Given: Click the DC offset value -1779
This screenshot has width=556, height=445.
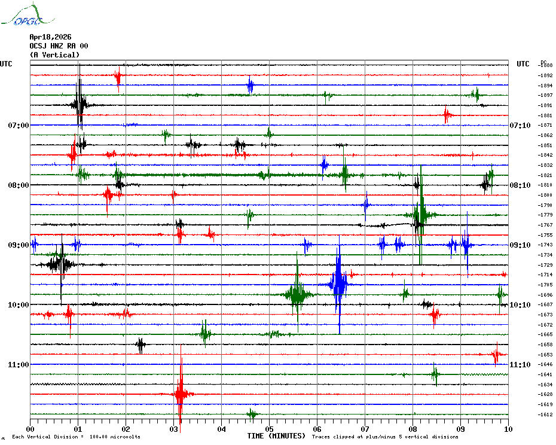Looking at the screenshot, I should point(545,215).
